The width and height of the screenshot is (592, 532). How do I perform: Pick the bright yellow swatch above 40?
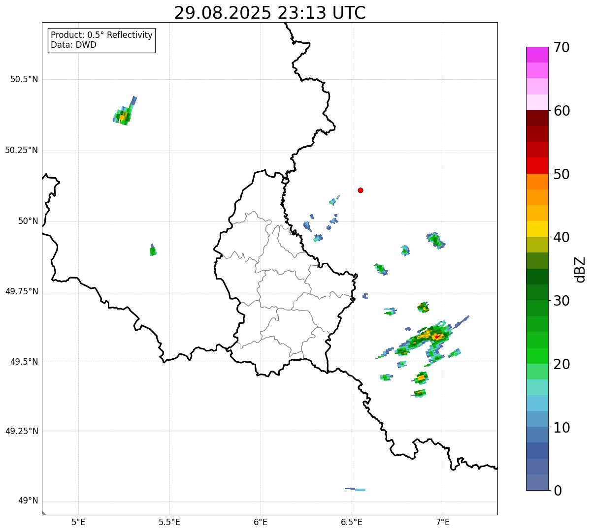coord(537,229)
